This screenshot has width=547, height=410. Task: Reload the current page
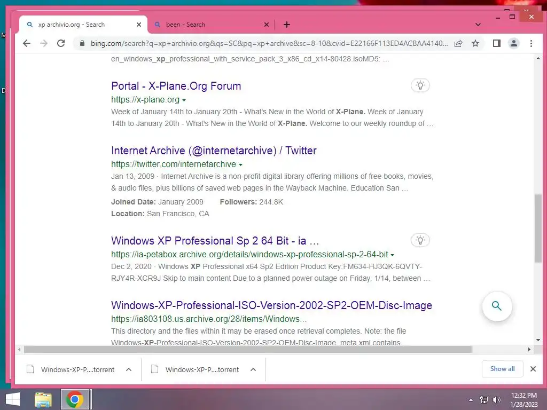click(61, 43)
